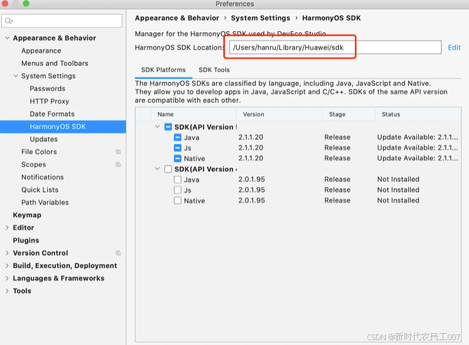Click 'Release' stage in Js 2.1.1.20 row
This screenshot has width=469, height=345.
[337, 147]
